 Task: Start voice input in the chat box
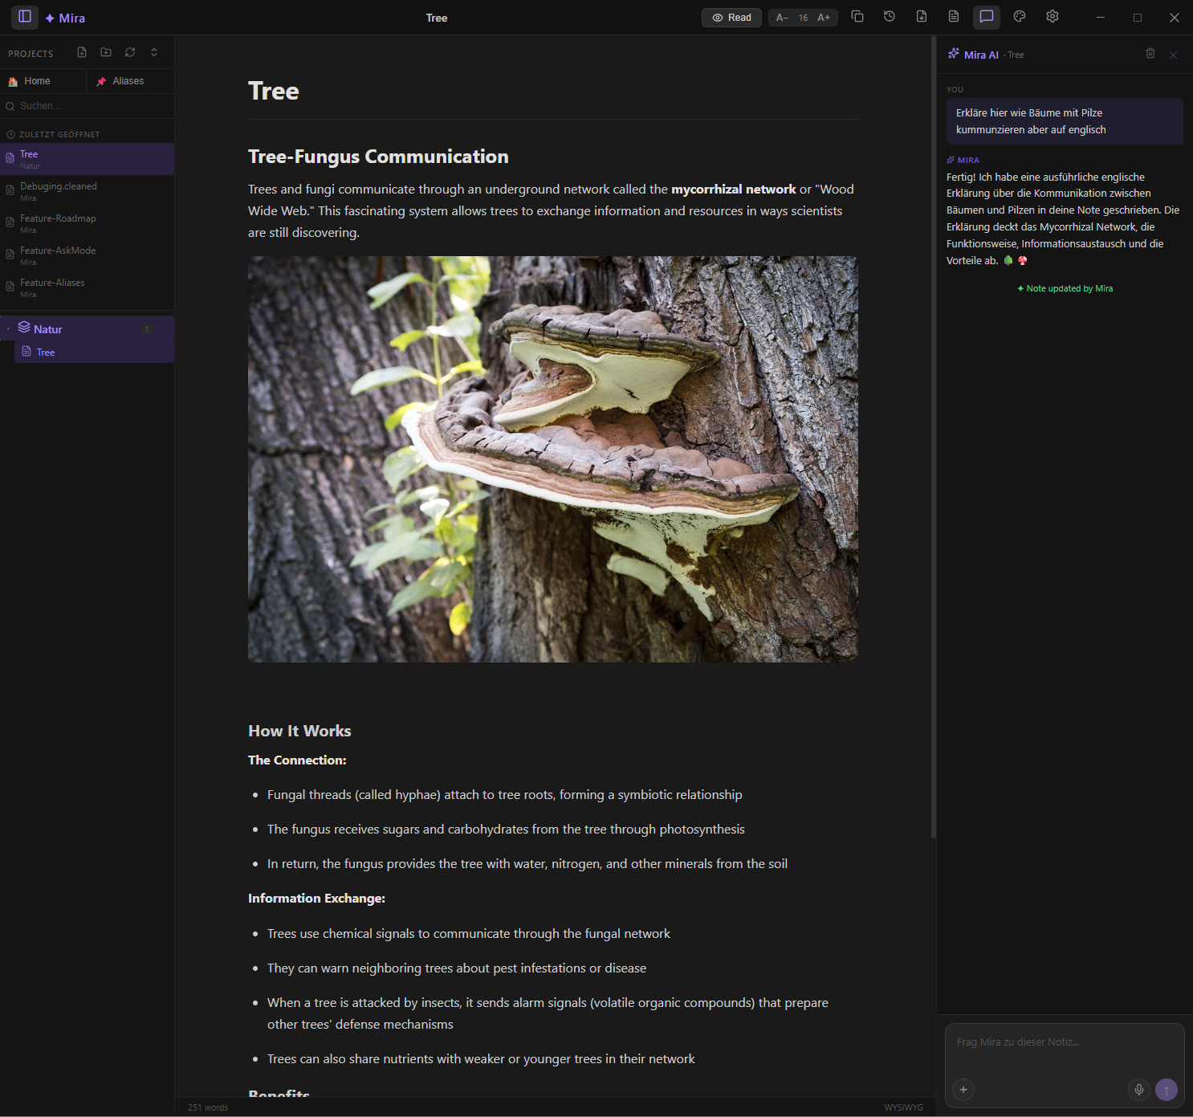pyautogui.click(x=1138, y=1090)
